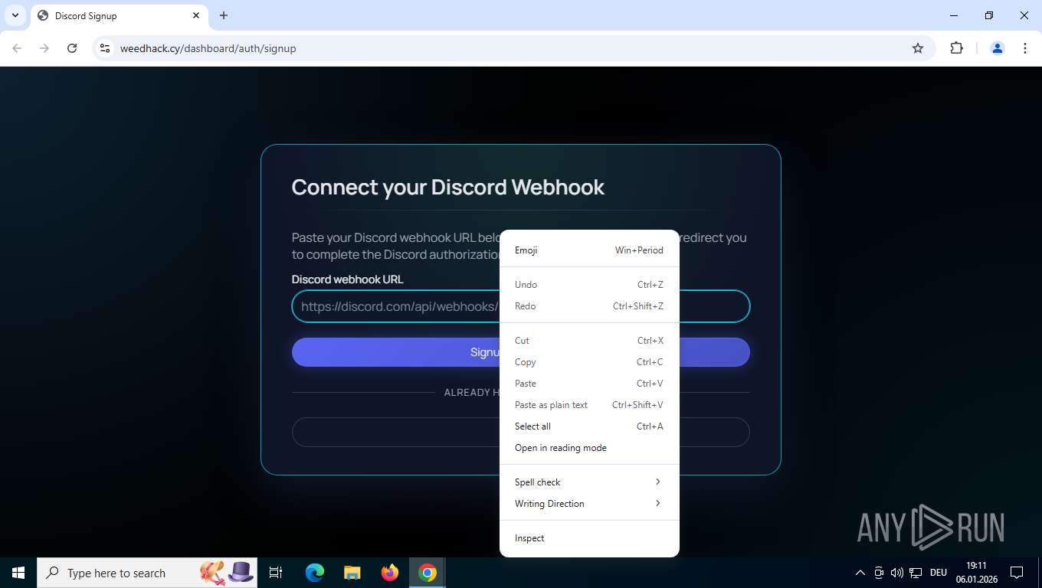Screen dimensions: 1042x588
Task: Select Paste as plain text
Action: point(589,405)
